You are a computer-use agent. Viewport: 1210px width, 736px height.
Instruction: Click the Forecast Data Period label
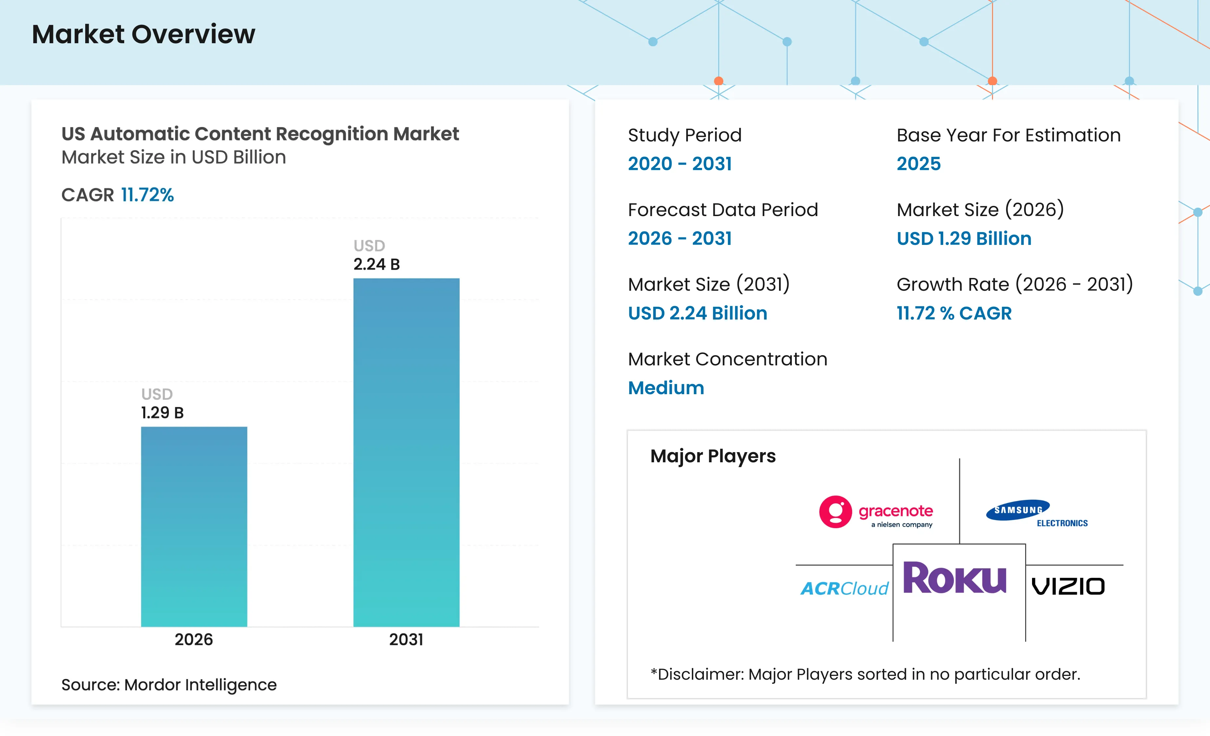(723, 210)
